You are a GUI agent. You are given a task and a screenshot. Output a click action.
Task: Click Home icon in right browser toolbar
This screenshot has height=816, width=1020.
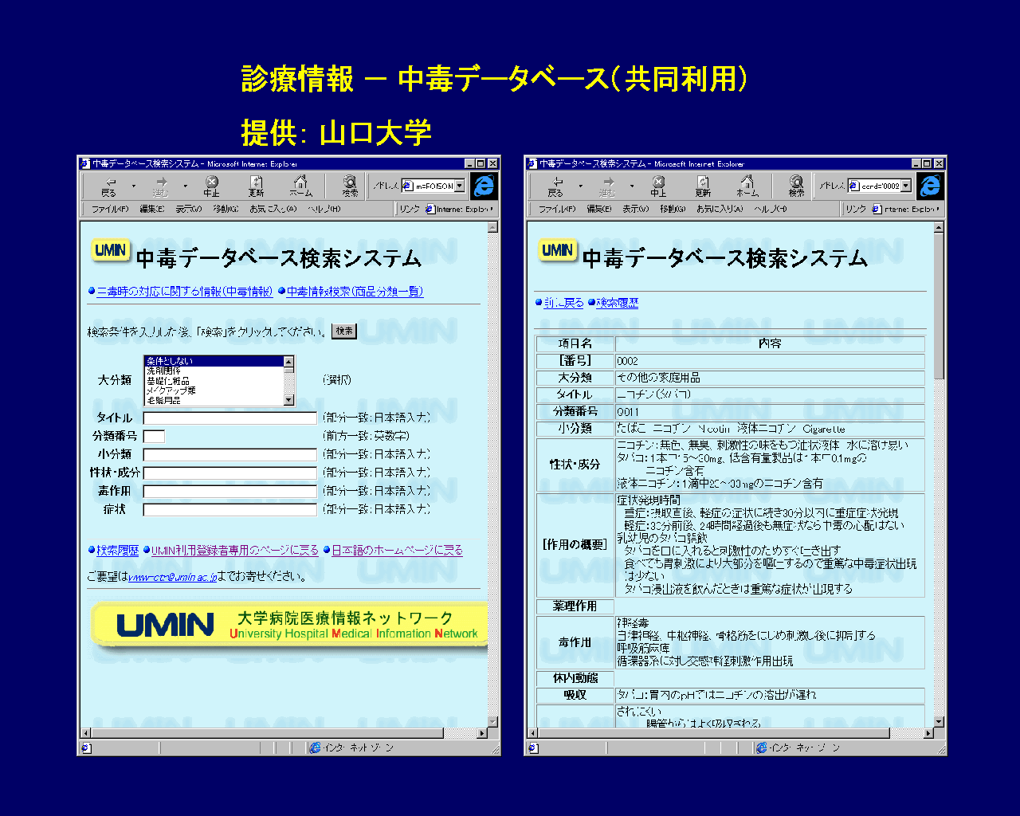(747, 186)
